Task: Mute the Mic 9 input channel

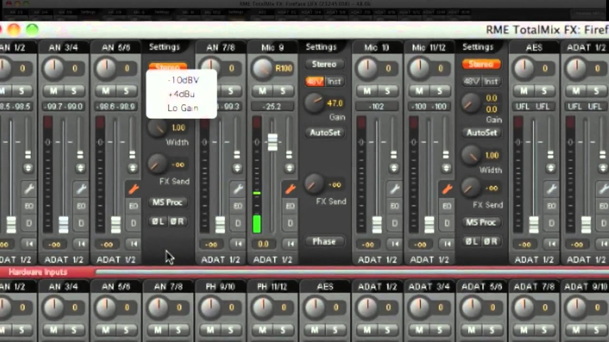Action: pyautogui.click(x=262, y=91)
